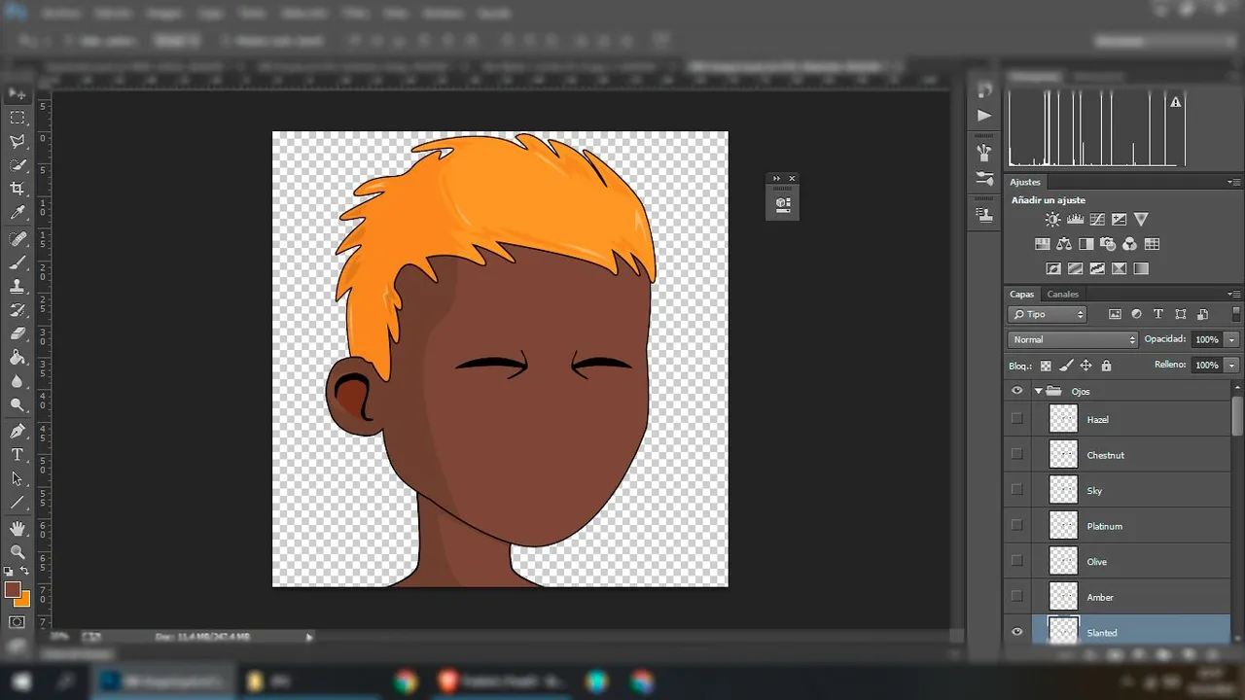This screenshot has height=700, width=1245.
Task: Select the Path Selection tool
Action: tap(18, 478)
